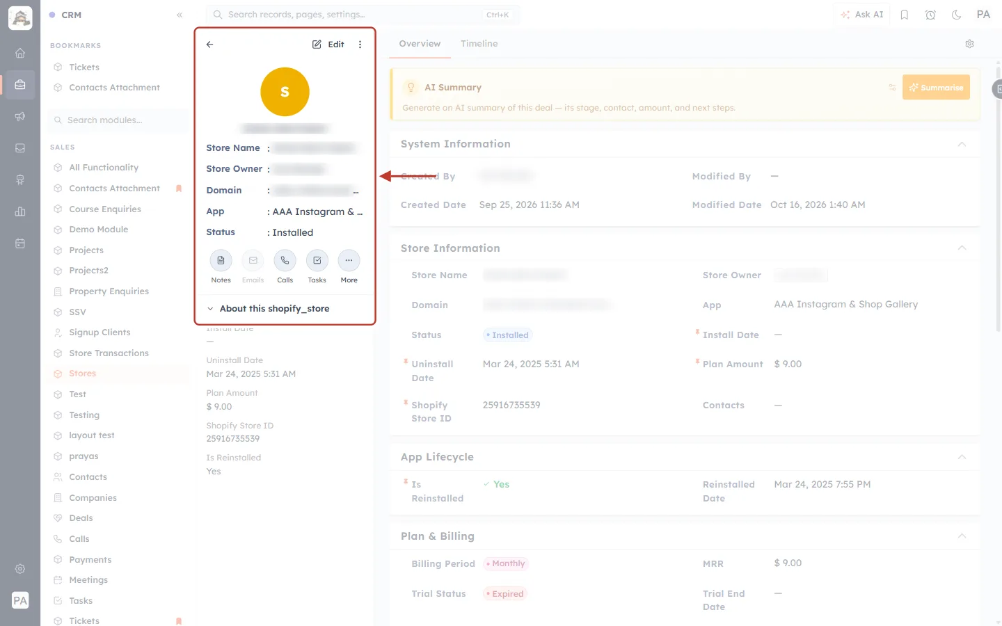The image size is (1002, 626).
Task: Open Ask AI assistant
Action: tap(861, 15)
